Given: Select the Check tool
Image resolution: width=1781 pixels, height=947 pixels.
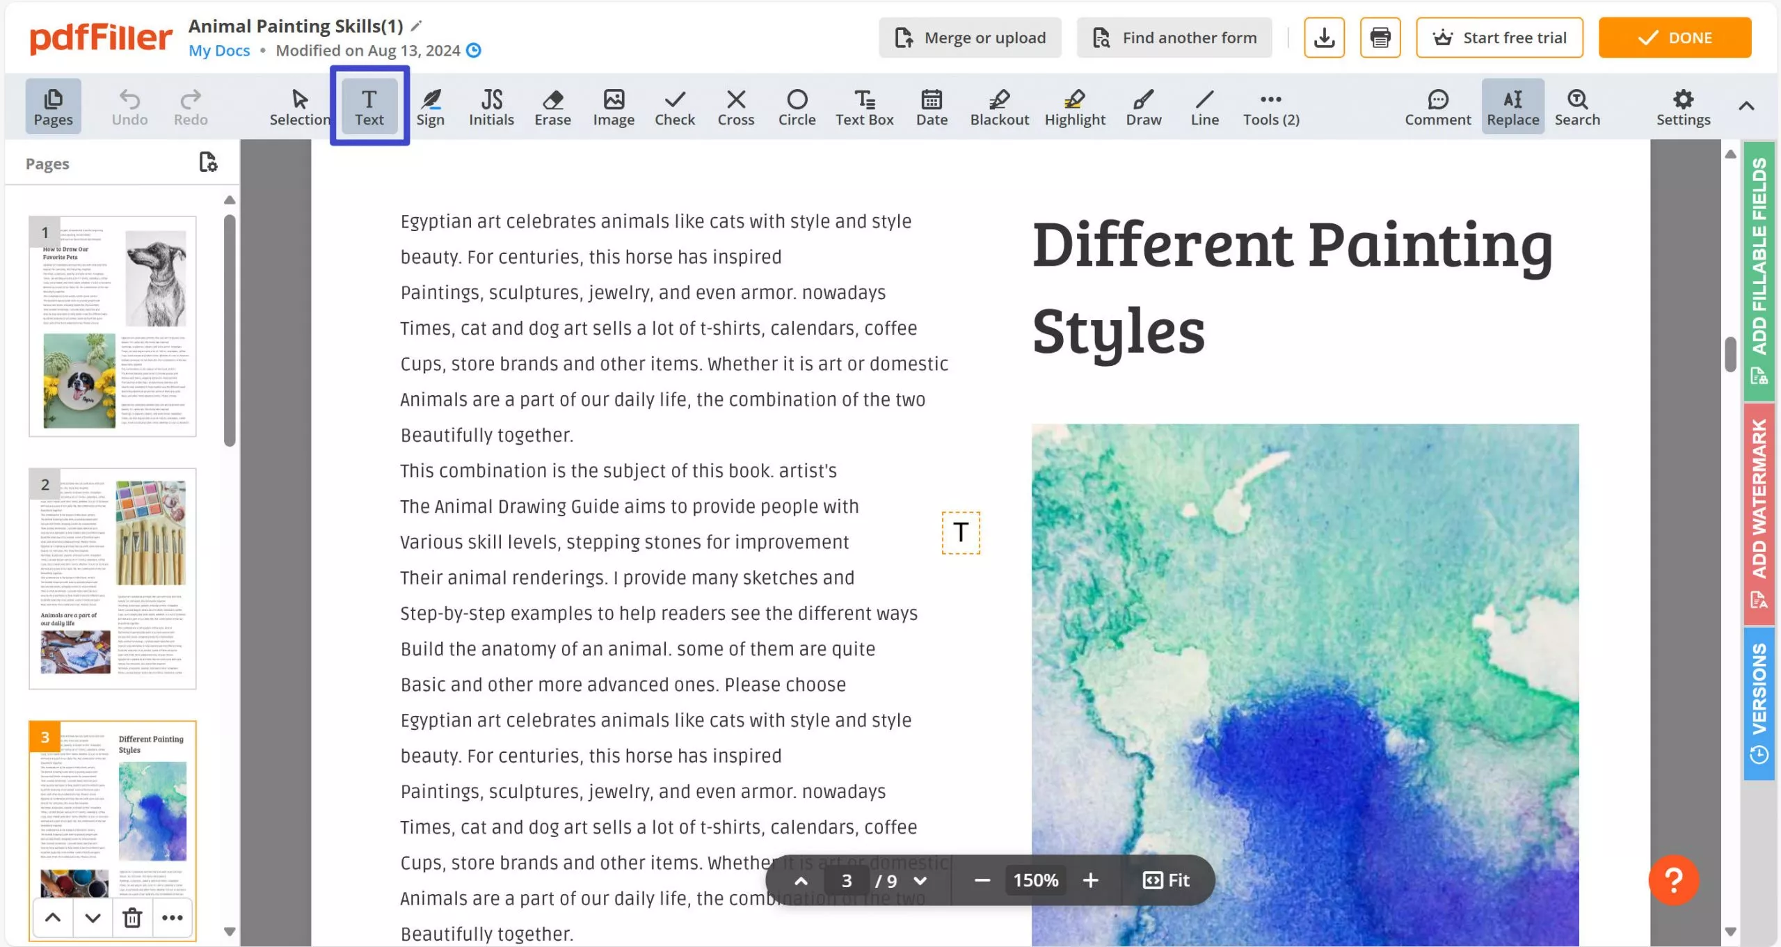Looking at the screenshot, I should point(675,106).
